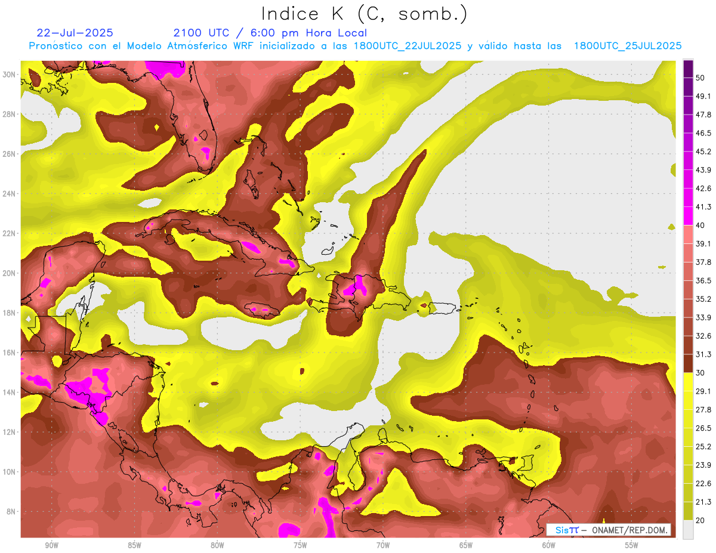Click the colorbar value 46.5
Viewport: 716px width, 553px height.
coord(703,133)
